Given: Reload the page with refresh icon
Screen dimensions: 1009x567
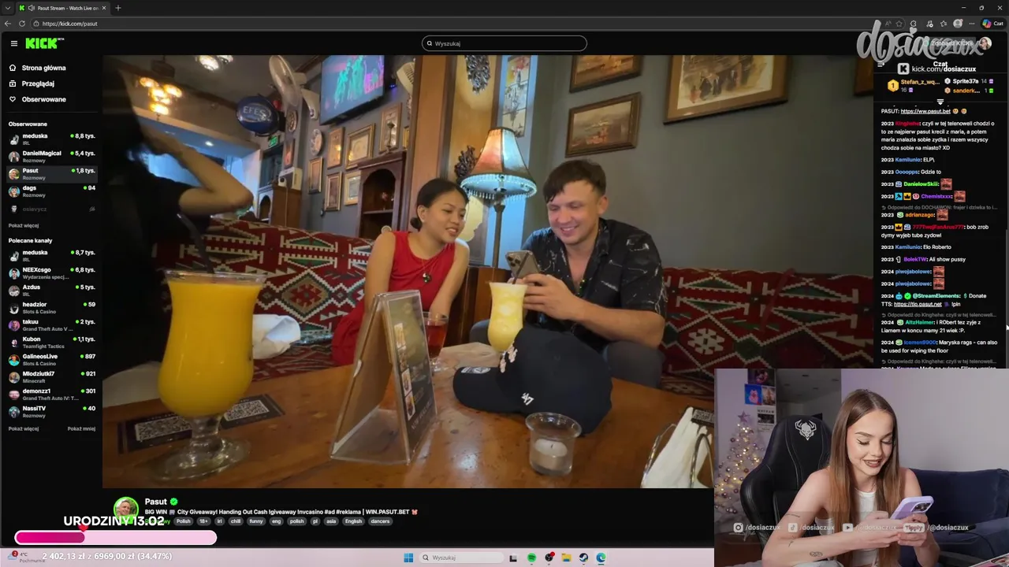Looking at the screenshot, I should (22, 24).
